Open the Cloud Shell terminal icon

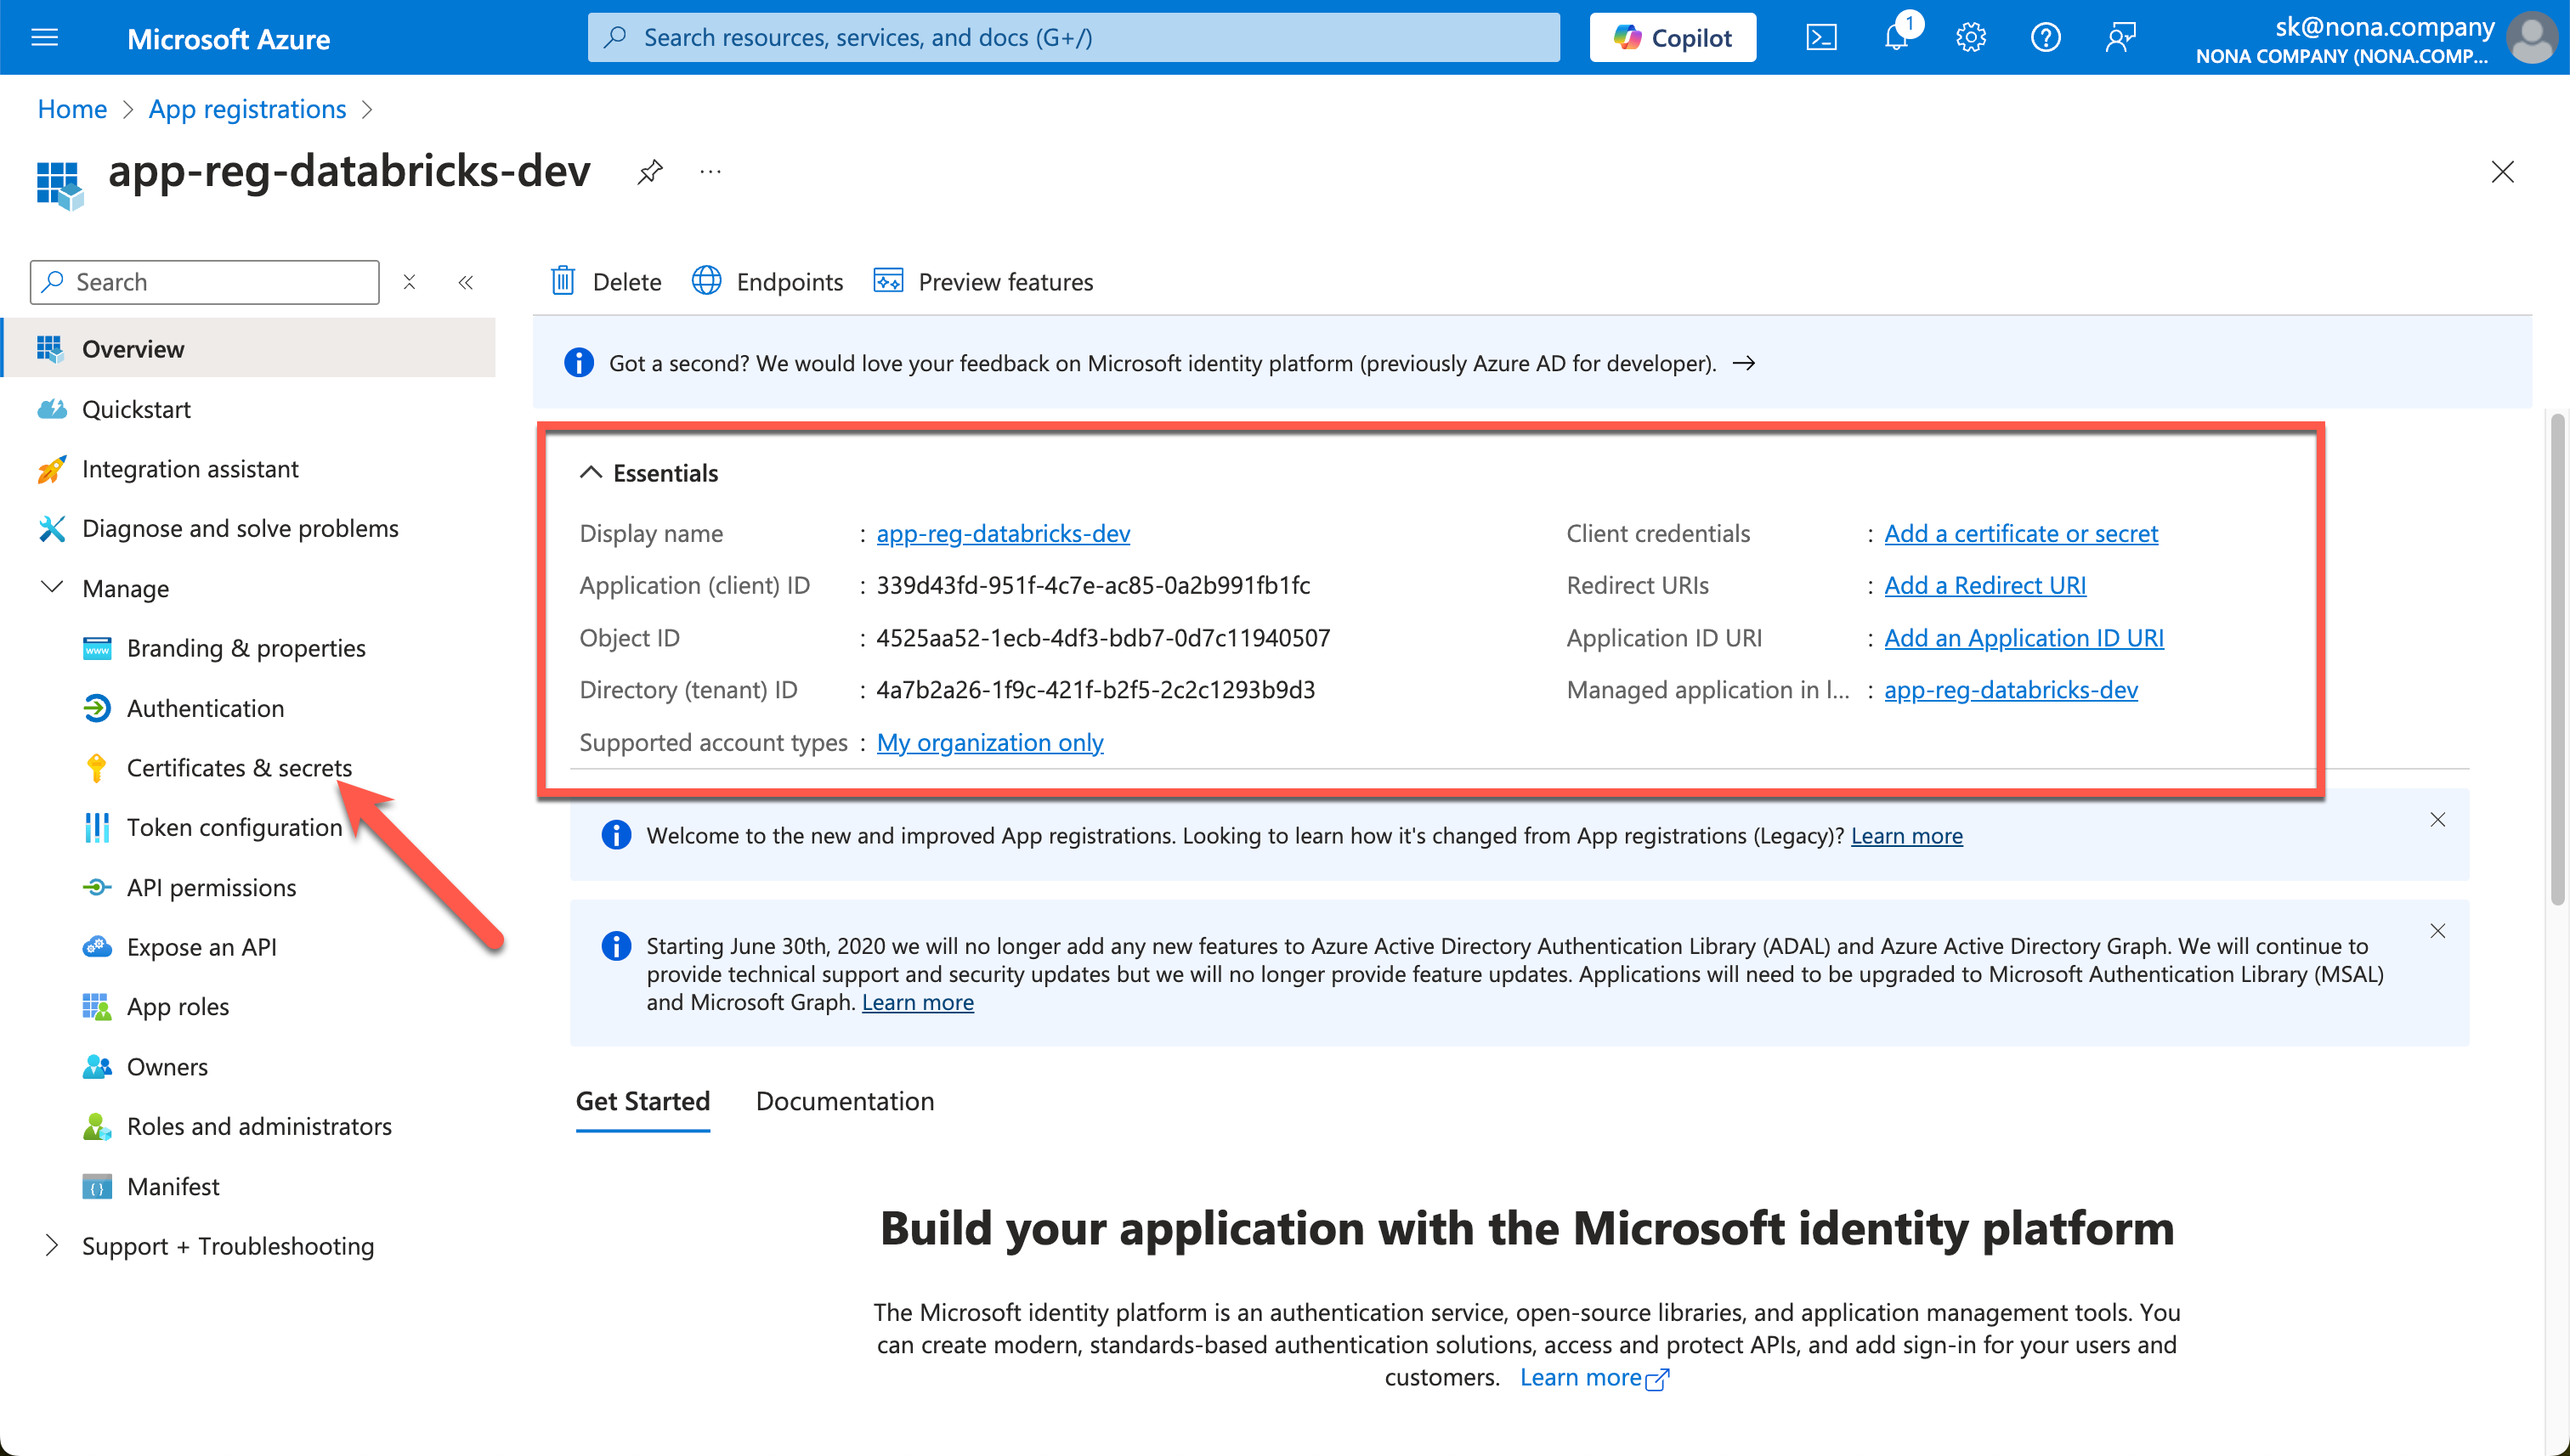1820,38
